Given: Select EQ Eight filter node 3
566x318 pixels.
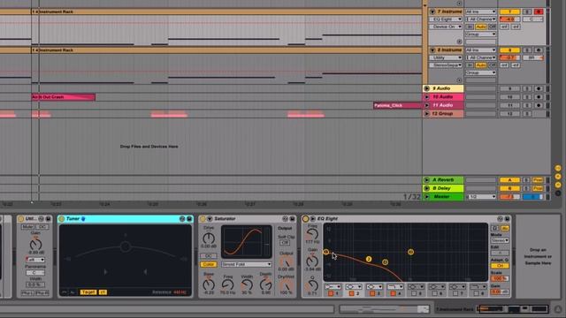Looking at the screenshot, I should click(x=386, y=262).
